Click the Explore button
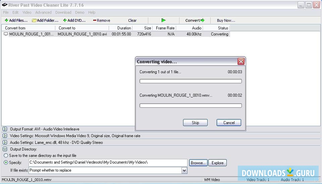322x184 pixels. (217, 163)
